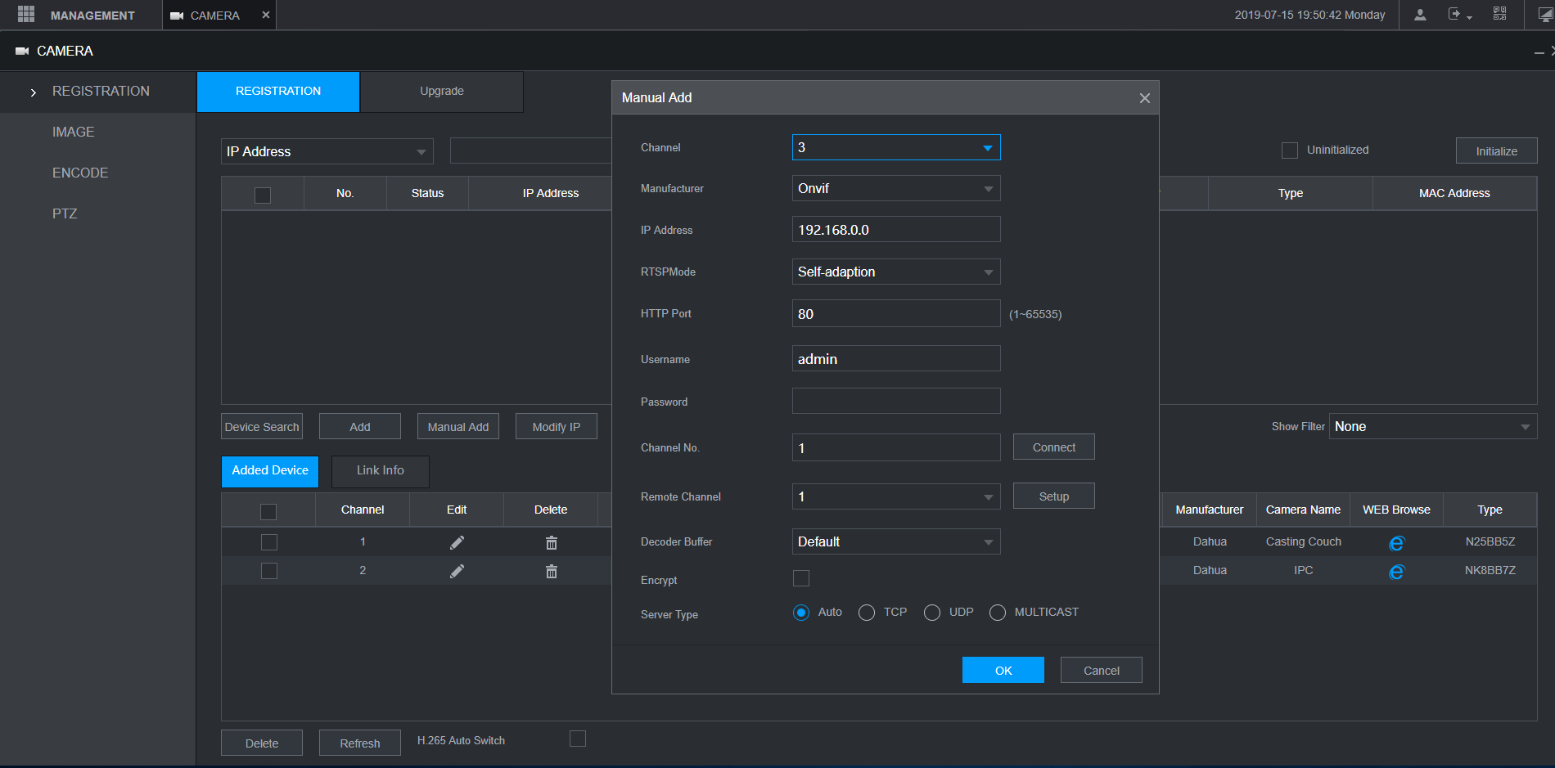Viewport: 1555px width, 768px height.
Task: Open the Manufacturer dropdown set to Onvif
Action: point(895,189)
